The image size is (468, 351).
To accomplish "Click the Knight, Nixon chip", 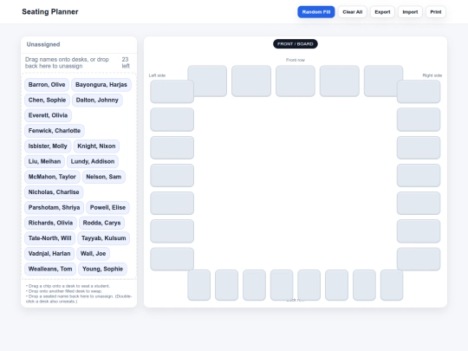I will [x=96, y=146].
